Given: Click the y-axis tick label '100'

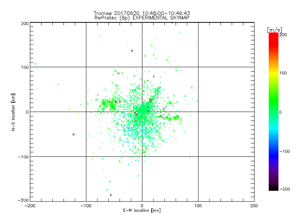Looking at the screenshot, I should pyautogui.click(x=25, y=67).
